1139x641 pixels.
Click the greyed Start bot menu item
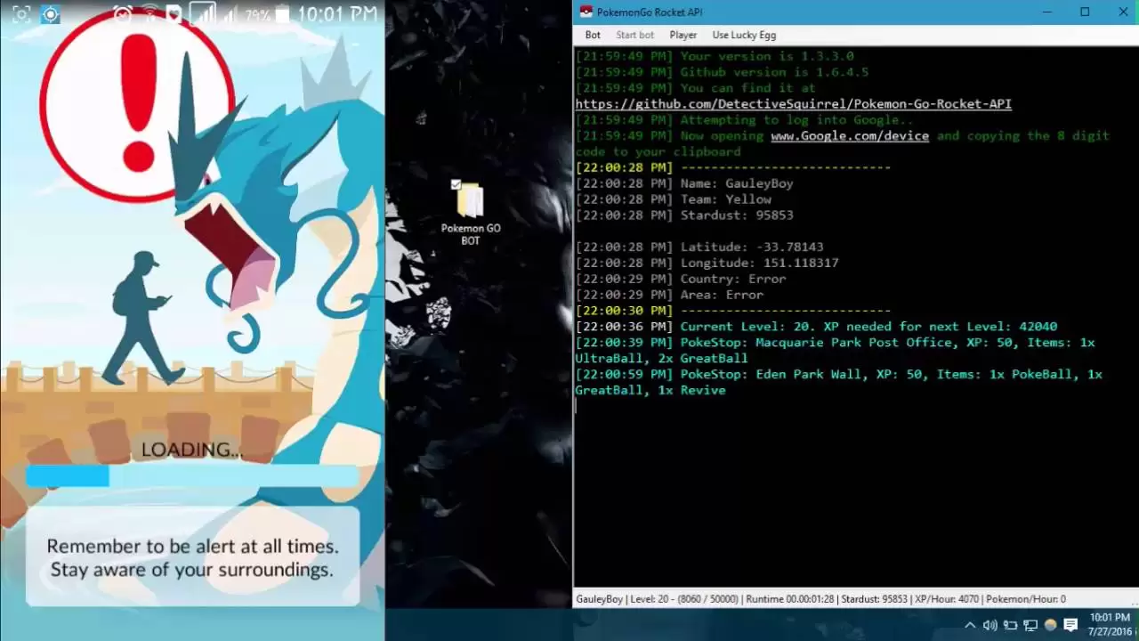[634, 35]
